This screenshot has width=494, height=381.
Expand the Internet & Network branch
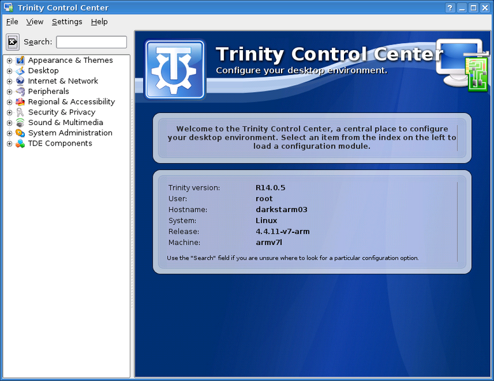(x=10, y=81)
